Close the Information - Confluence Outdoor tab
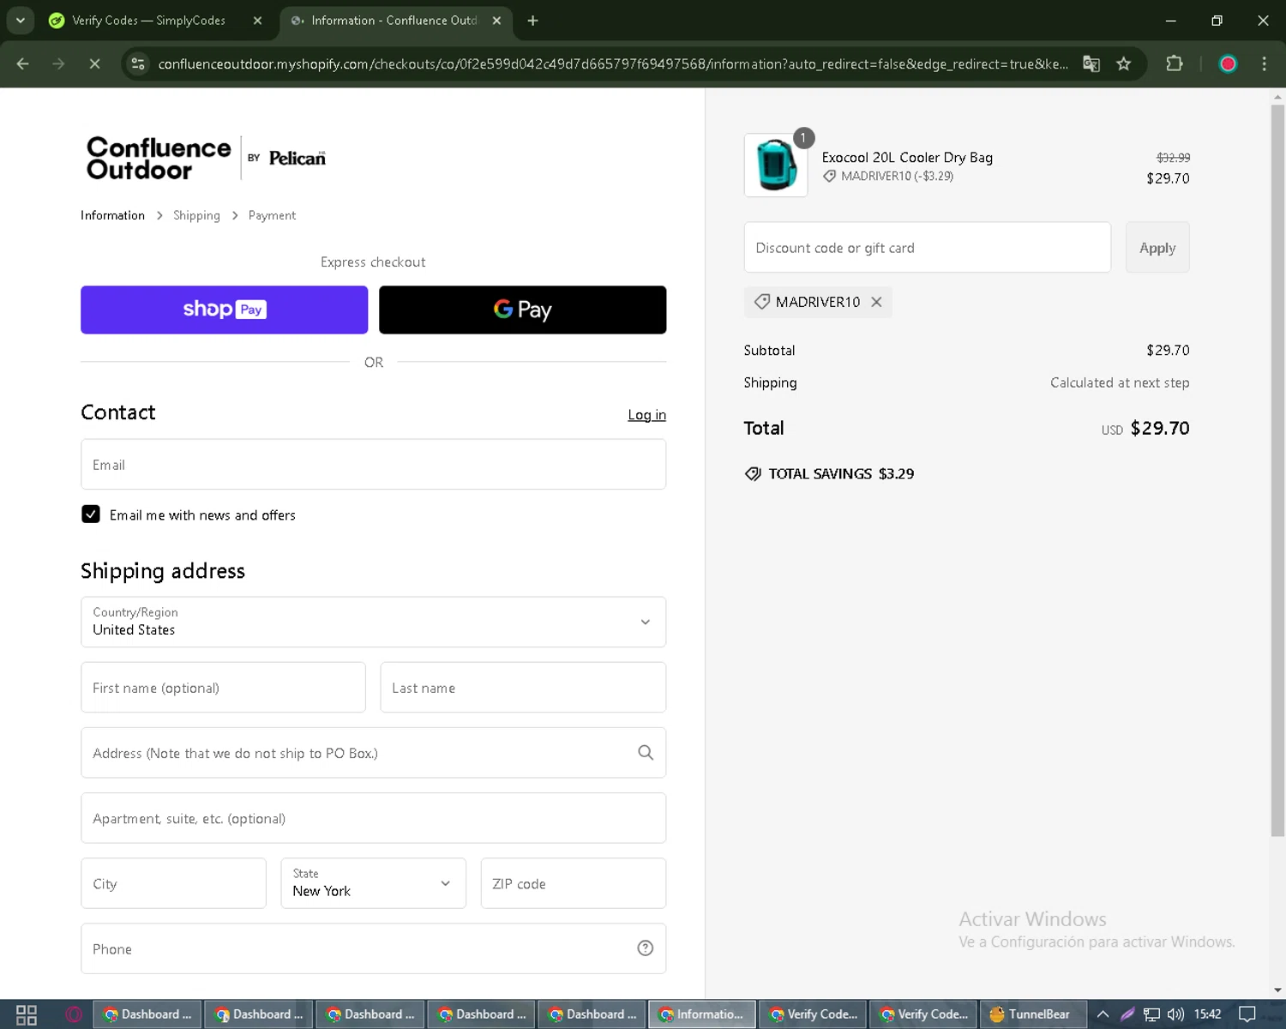The image size is (1286, 1029). 496,21
